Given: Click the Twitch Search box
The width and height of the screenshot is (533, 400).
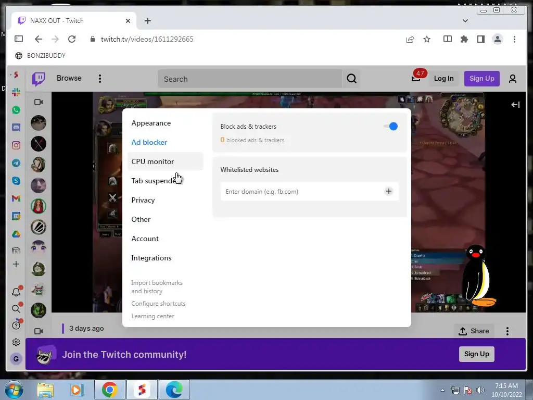Looking at the screenshot, I should (x=250, y=79).
